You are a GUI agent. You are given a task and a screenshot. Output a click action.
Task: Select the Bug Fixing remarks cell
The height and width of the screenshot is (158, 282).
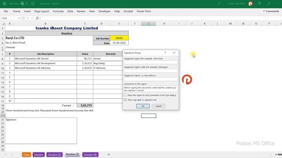point(108,63)
